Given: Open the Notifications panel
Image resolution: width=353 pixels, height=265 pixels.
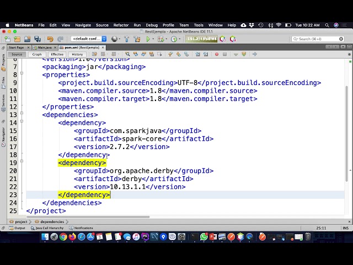Looking at the screenshot, I should (x=81, y=228).
